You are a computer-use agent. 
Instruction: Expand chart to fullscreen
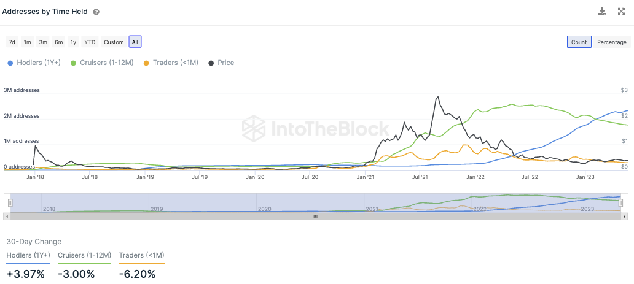pos(620,12)
